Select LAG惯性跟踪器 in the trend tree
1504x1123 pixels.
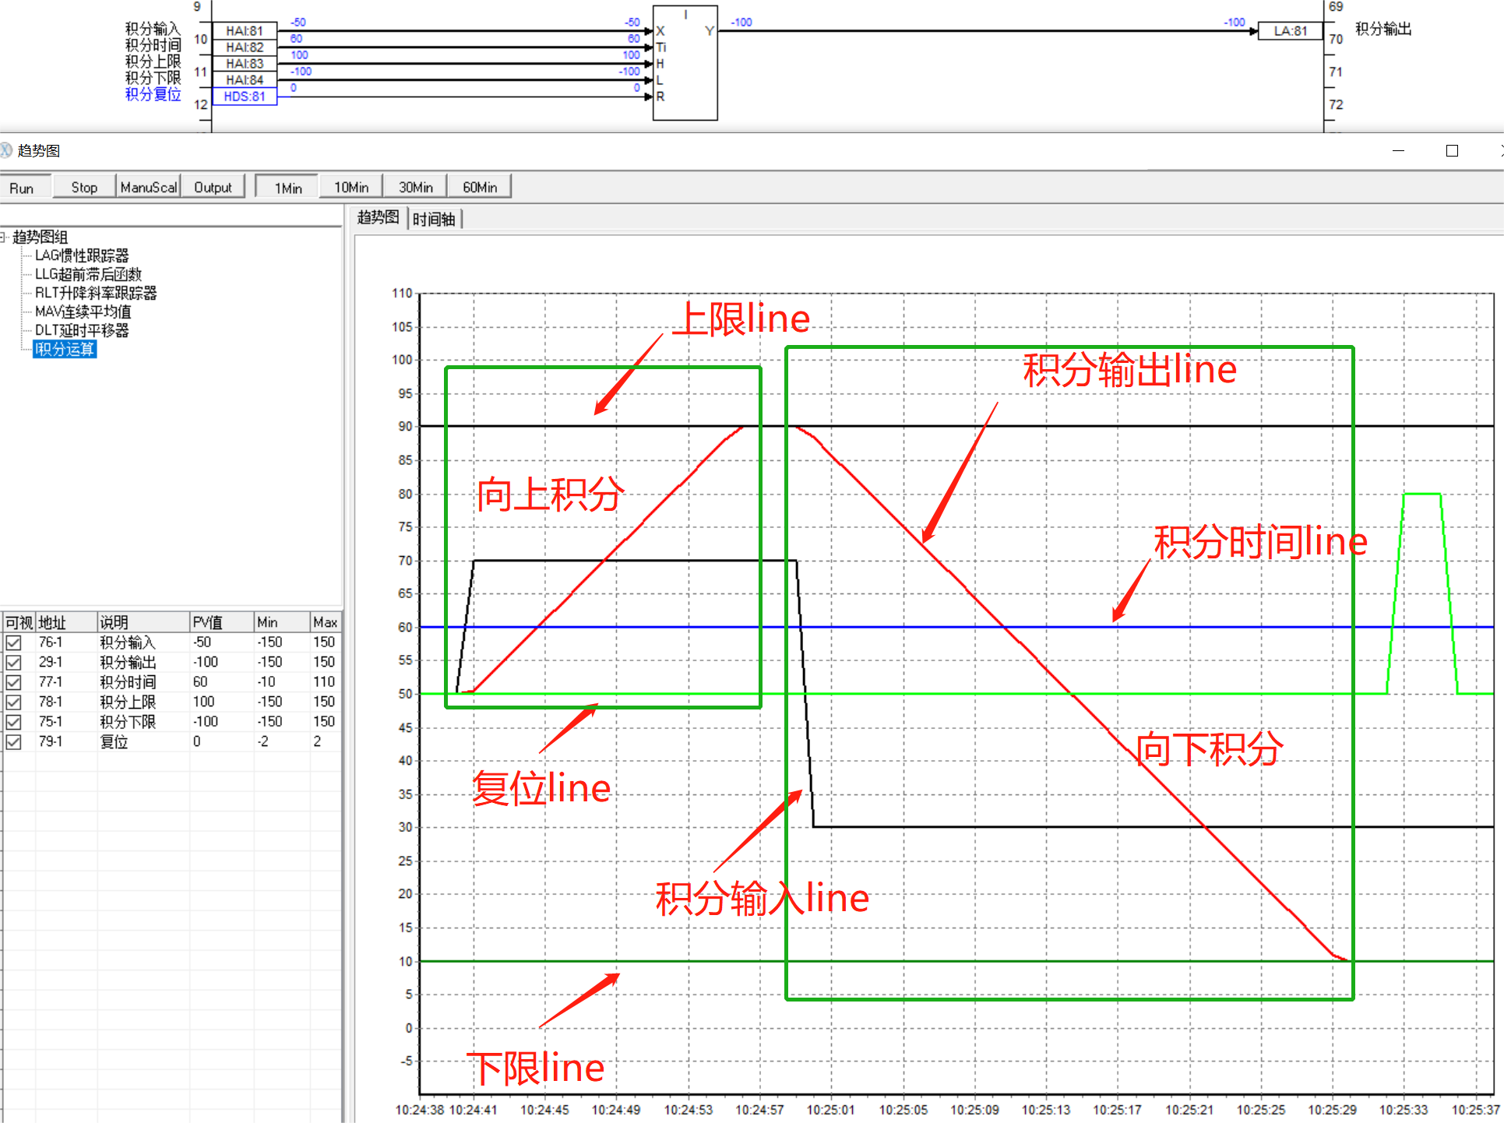[x=82, y=255]
